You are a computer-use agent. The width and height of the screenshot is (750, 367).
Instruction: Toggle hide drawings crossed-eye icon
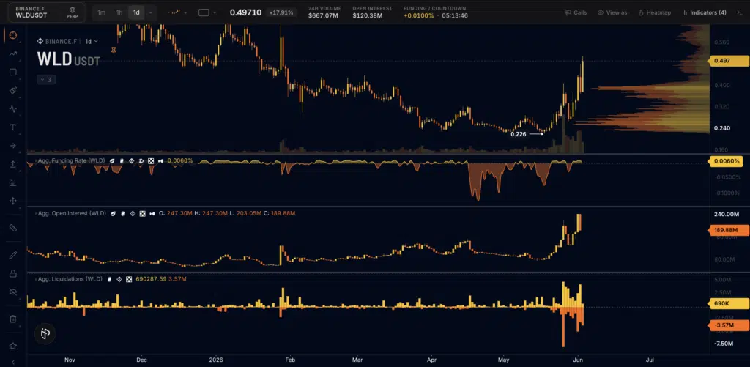13,292
